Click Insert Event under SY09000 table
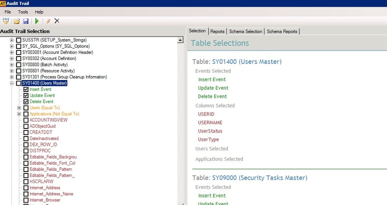 pos(212,195)
